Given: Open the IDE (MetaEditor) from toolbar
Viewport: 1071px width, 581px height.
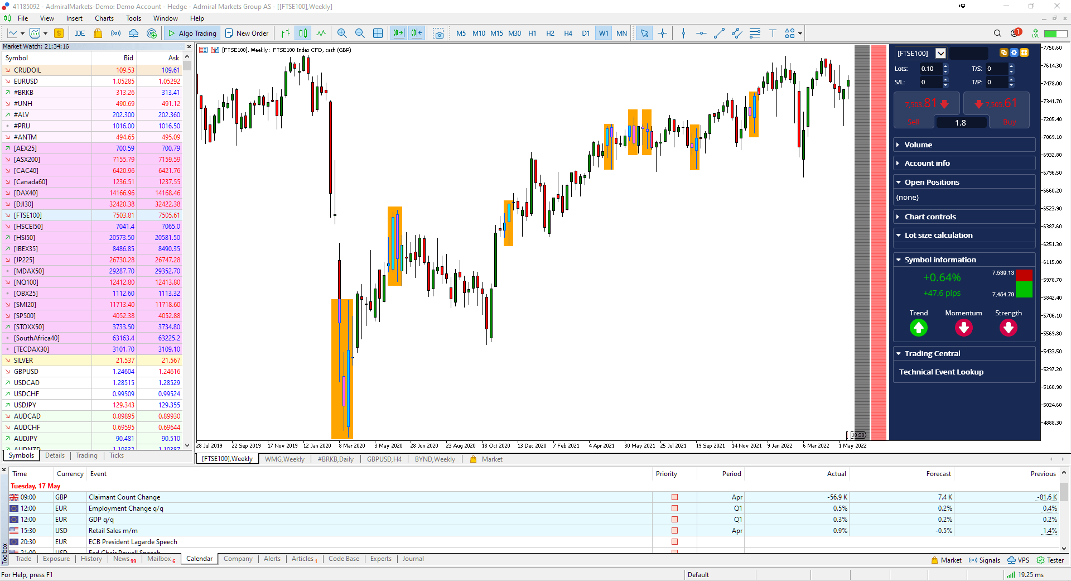Looking at the screenshot, I should 80,33.
